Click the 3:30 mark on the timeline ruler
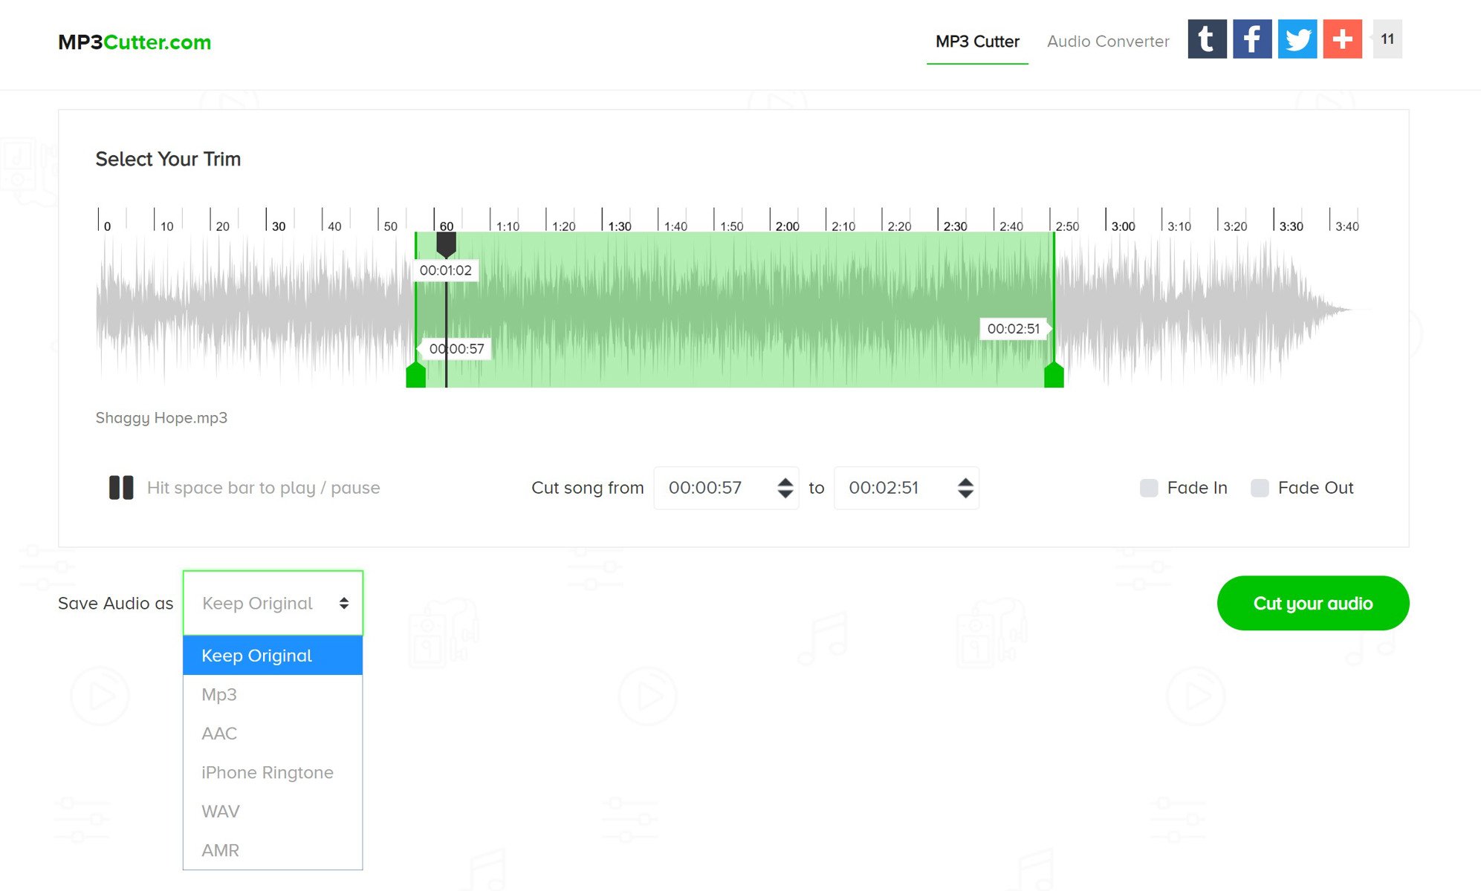Image resolution: width=1481 pixels, height=891 pixels. [x=1291, y=226]
